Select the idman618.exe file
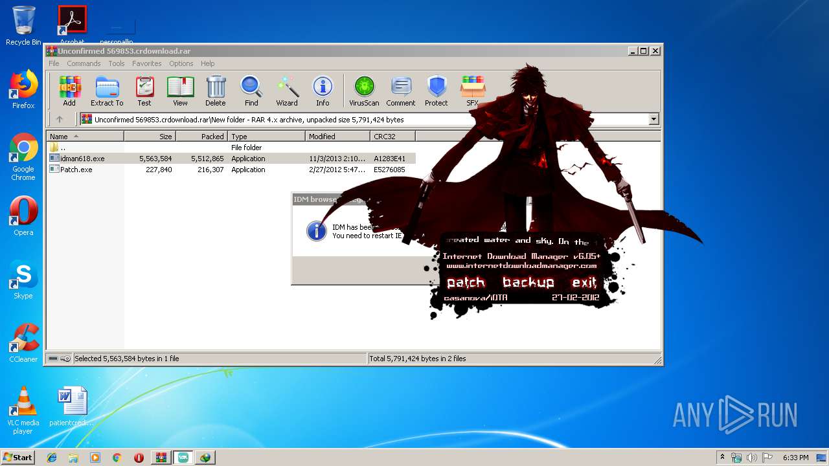The image size is (829, 466). point(231,159)
